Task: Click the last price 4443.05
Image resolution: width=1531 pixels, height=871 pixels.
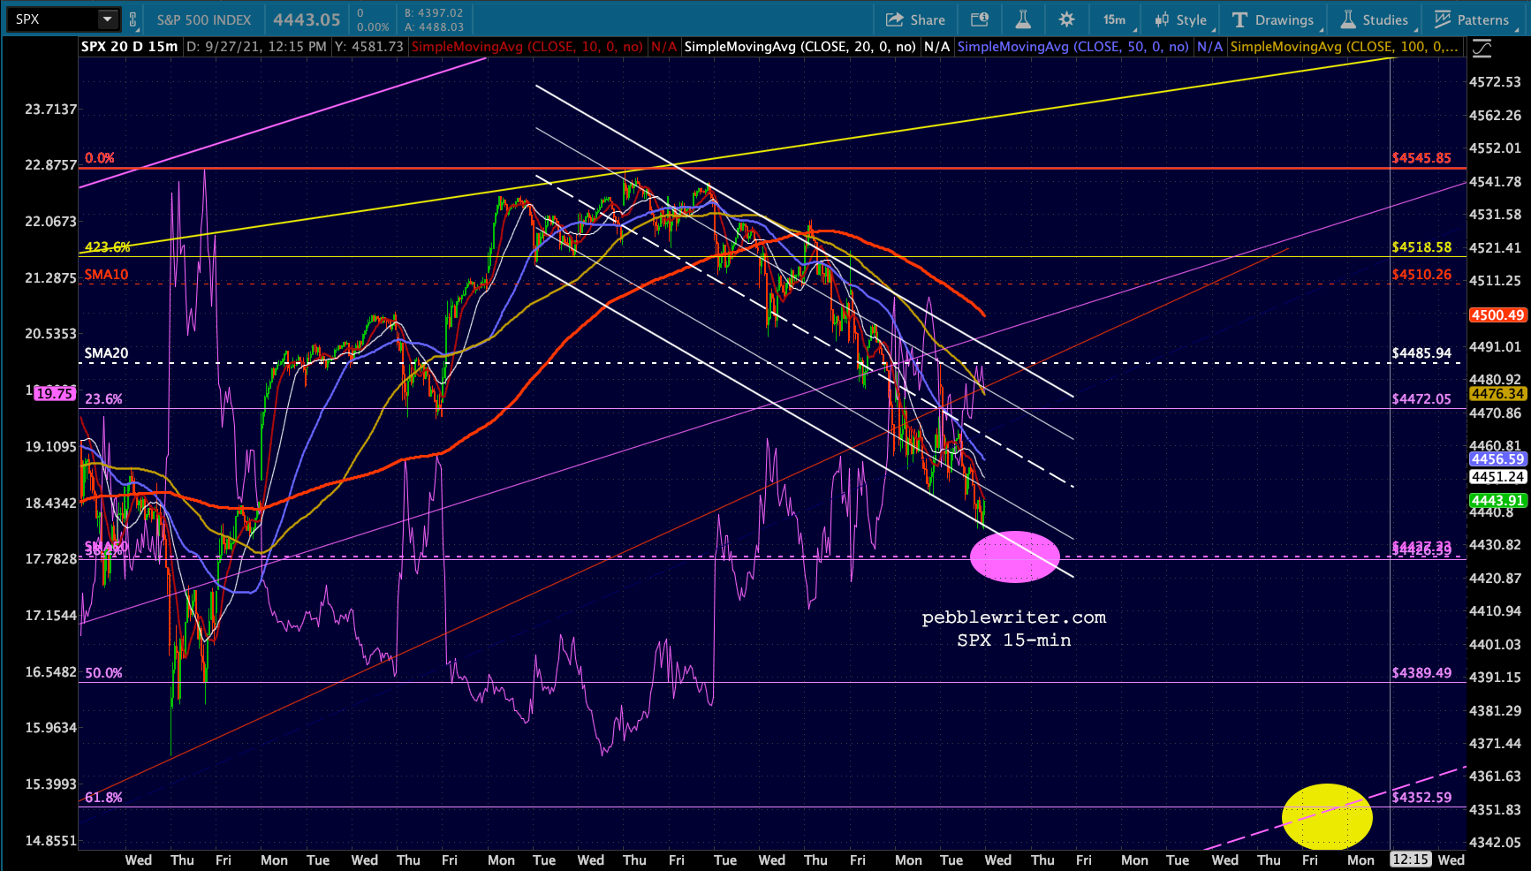Action: click(307, 19)
